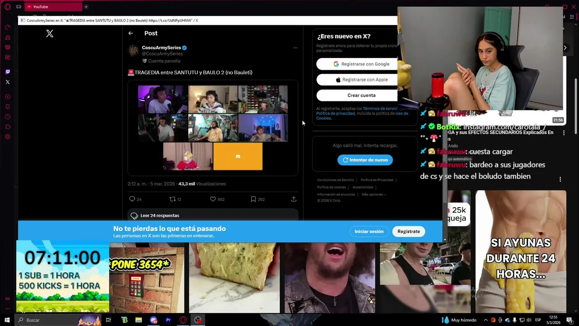579x326 pixels.
Task: Open Windows Start menu
Action: (x=7, y=320)
